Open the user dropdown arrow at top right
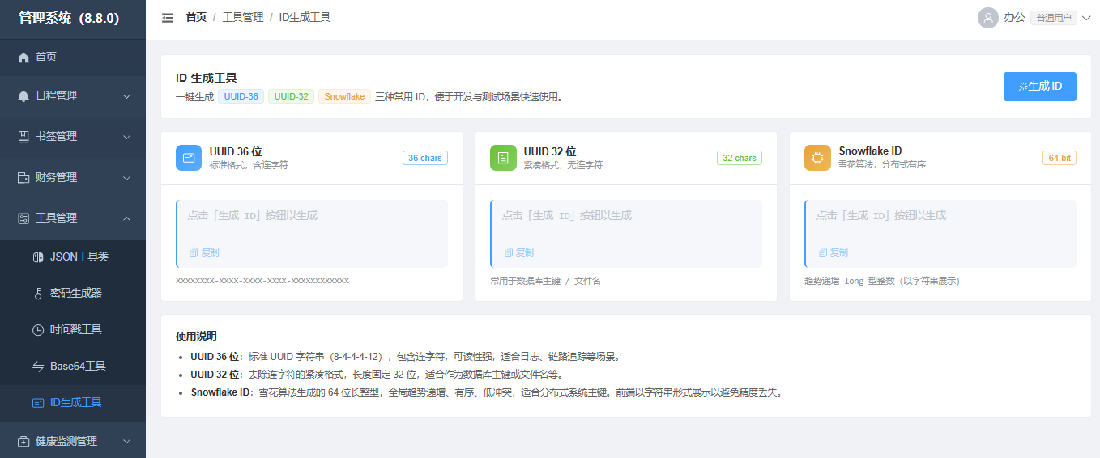This screenshot has width=1100, height=458. point(1086,18)
